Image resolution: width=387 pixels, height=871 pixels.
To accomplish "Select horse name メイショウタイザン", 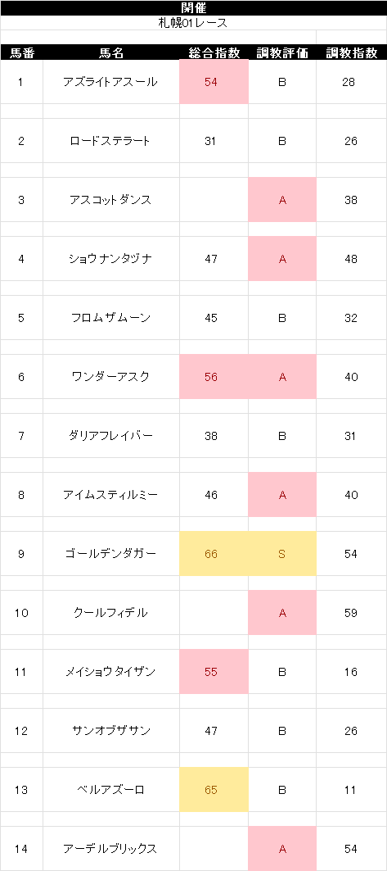I will point(111,672).
